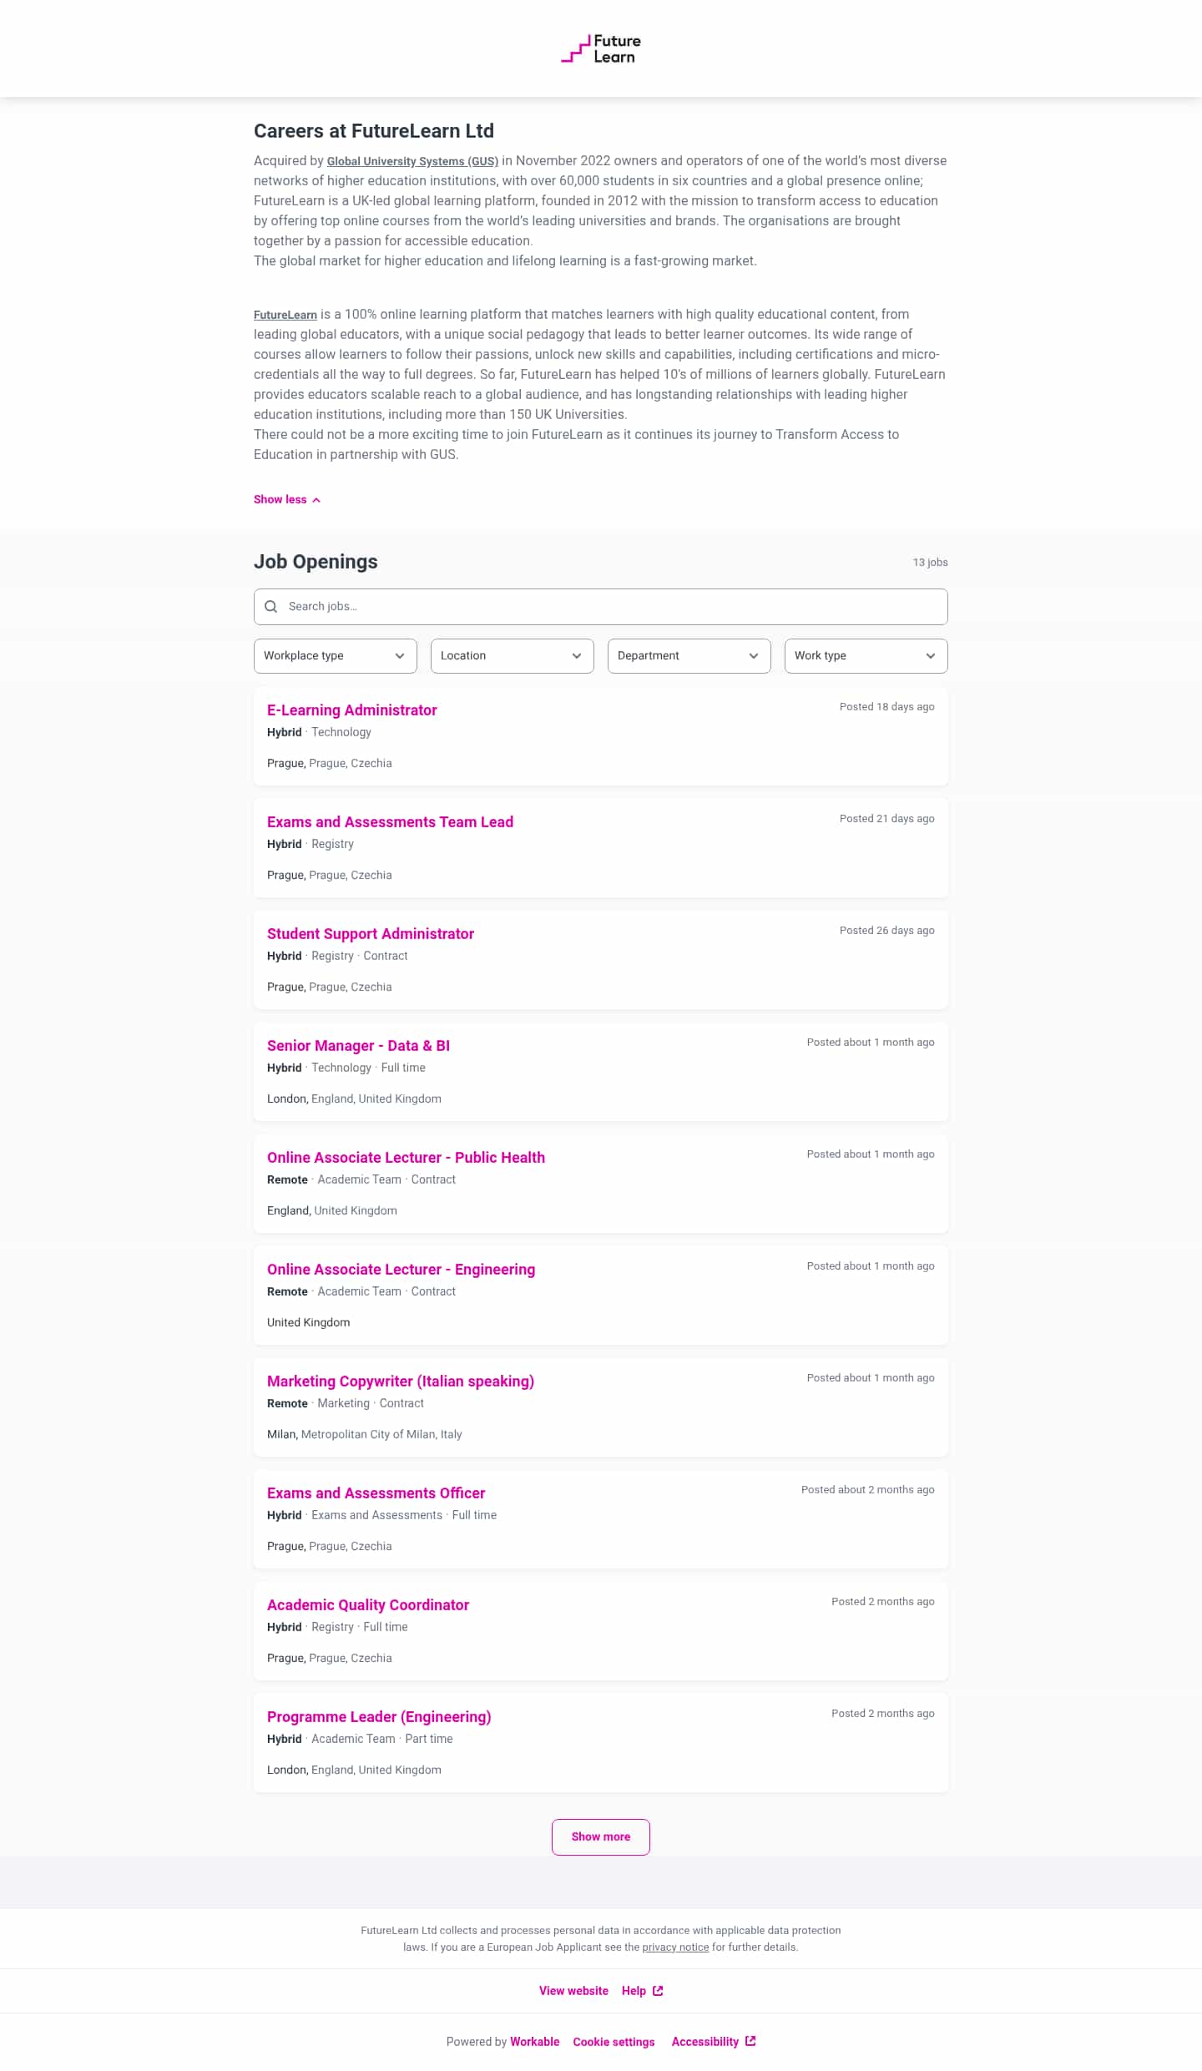Image resolution: width=1202 pixels, height=2071 pixels.
Task: Open the privacy notice link
Action: click(x=675, y=1947)
